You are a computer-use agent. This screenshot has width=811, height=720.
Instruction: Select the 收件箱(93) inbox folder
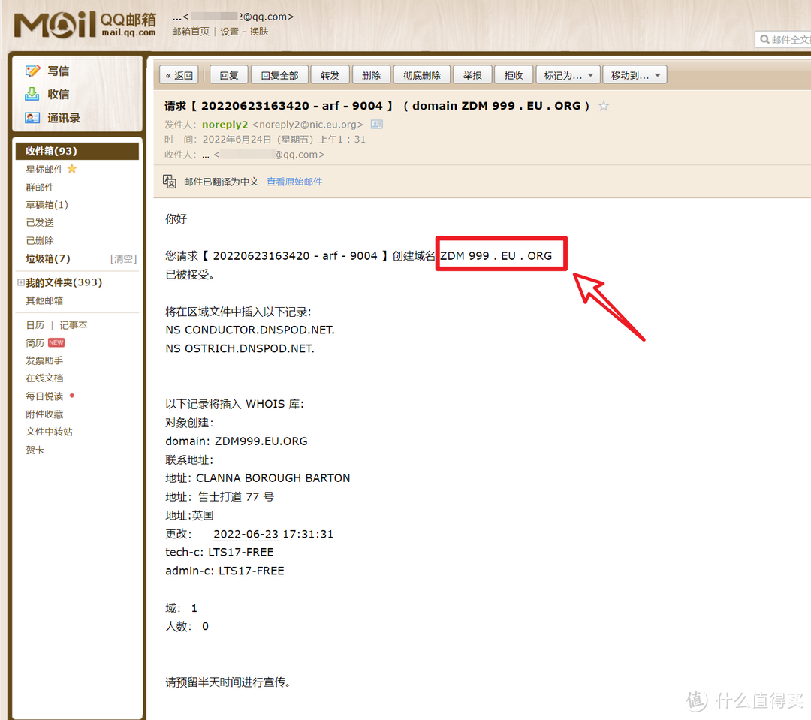(77, 151)
